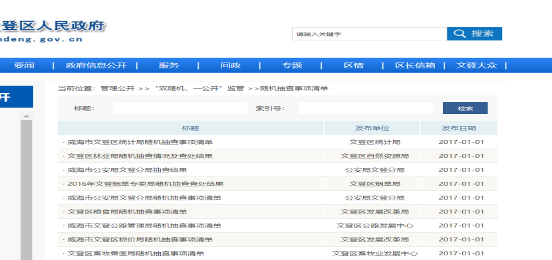Open 威海市文登公路管理局随机抽查事项清单 link

point(144,226)
